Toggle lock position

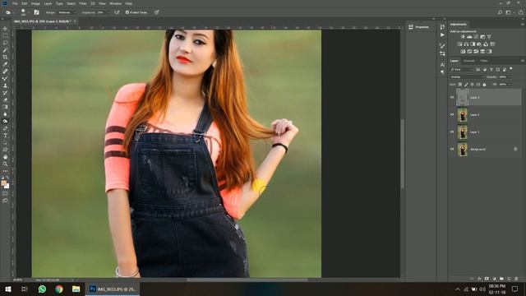click(x=472, y=84)
